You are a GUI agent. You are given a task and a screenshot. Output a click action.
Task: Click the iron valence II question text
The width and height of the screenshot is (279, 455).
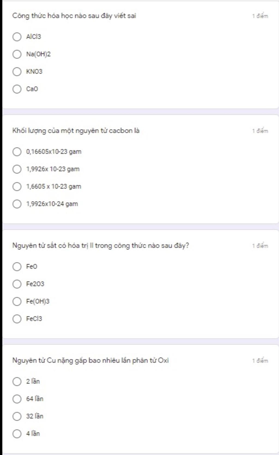[101, 246]
